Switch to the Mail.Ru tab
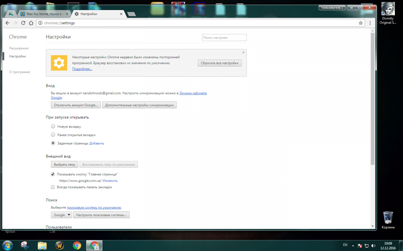 (x=44, y=14)
